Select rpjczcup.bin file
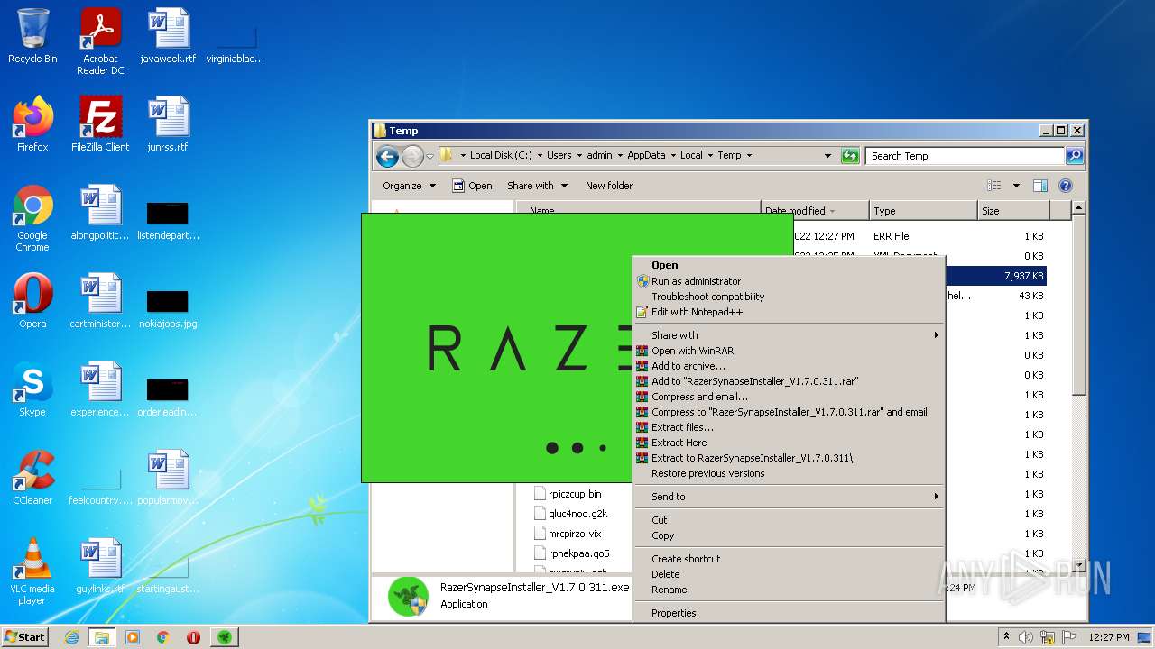1155x649 pixels. pos(568,494)
